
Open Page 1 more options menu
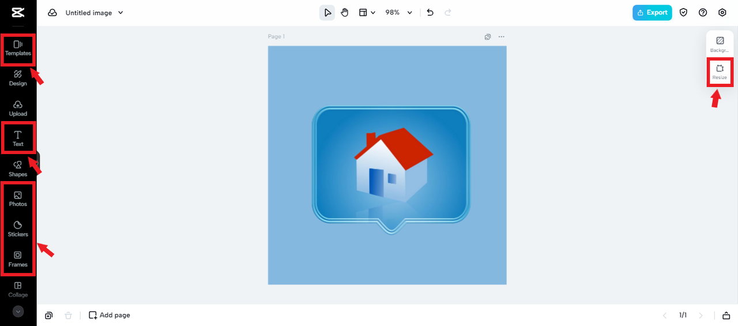tap(502, 37)
